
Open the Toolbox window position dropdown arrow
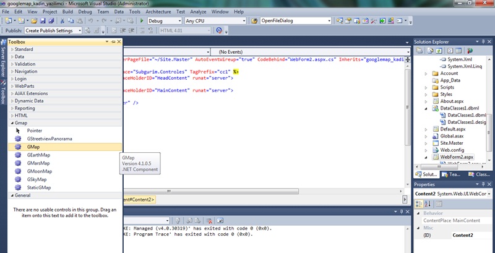point(107,41)
